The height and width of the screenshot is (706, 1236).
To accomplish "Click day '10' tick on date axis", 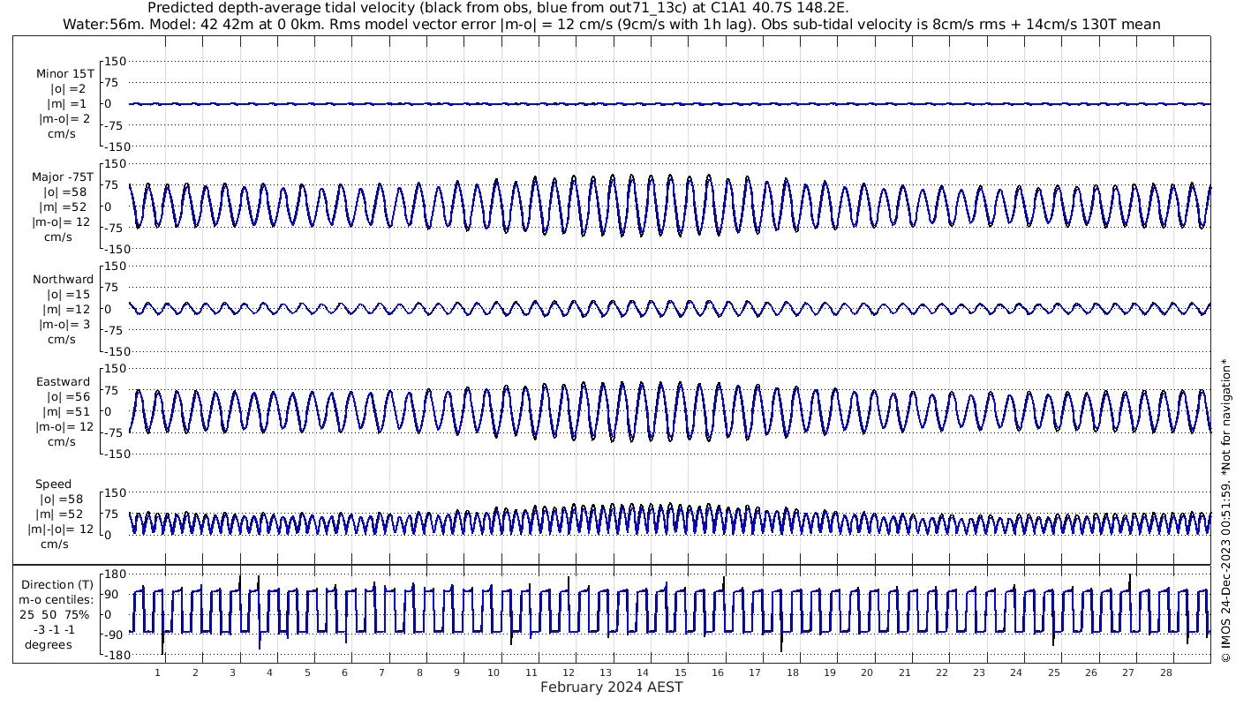I will (494, 672).
